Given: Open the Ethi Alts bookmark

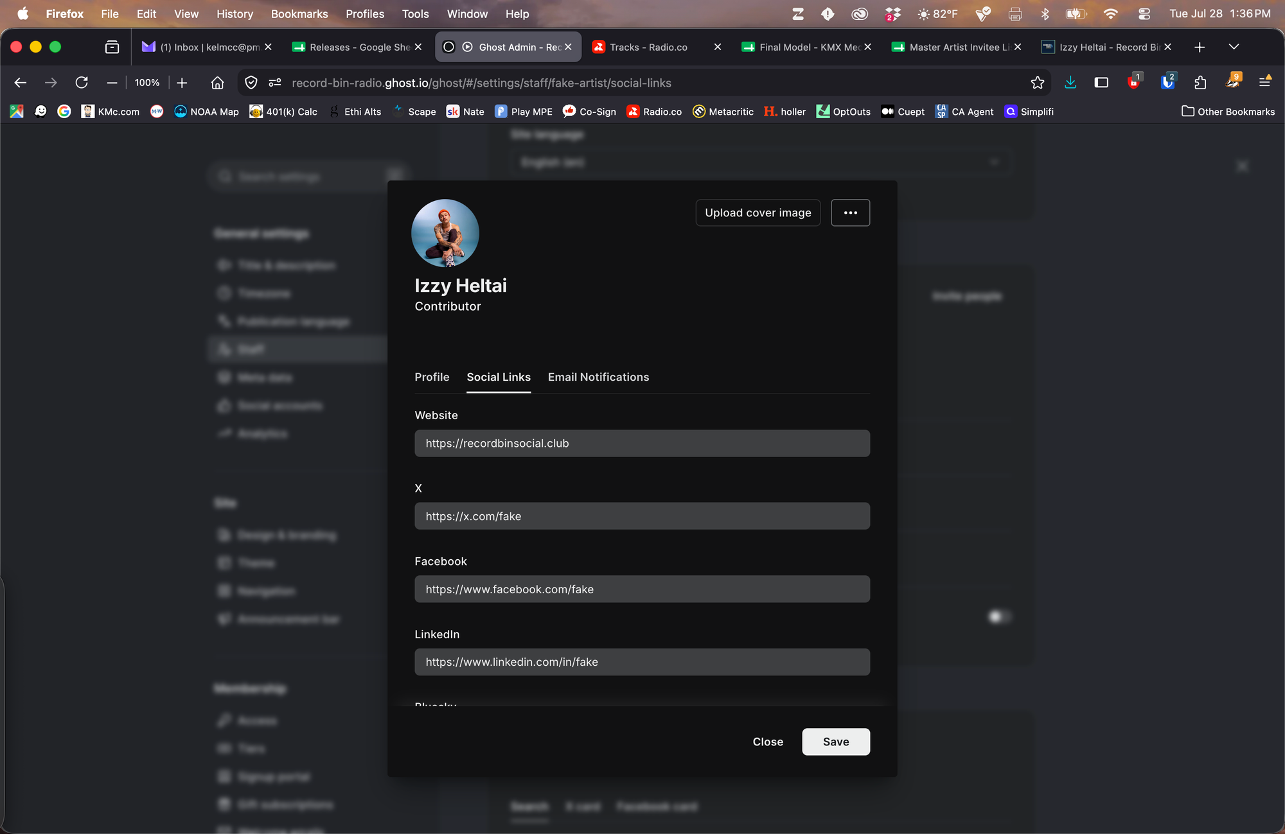Looking at the screenshot, I should pyautogui.click(x=355, y=111).
